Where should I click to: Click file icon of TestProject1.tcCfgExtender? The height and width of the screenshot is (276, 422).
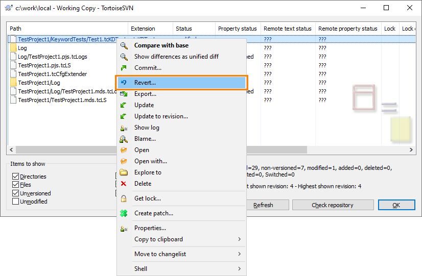point(13,73)
